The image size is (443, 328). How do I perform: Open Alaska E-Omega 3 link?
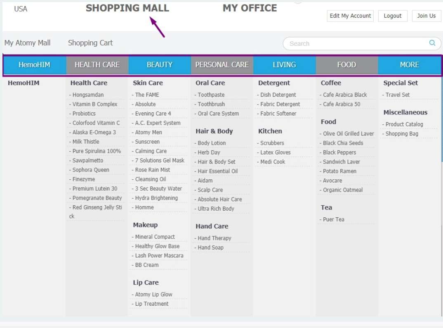pyautogui.click(x=94, y=132)
